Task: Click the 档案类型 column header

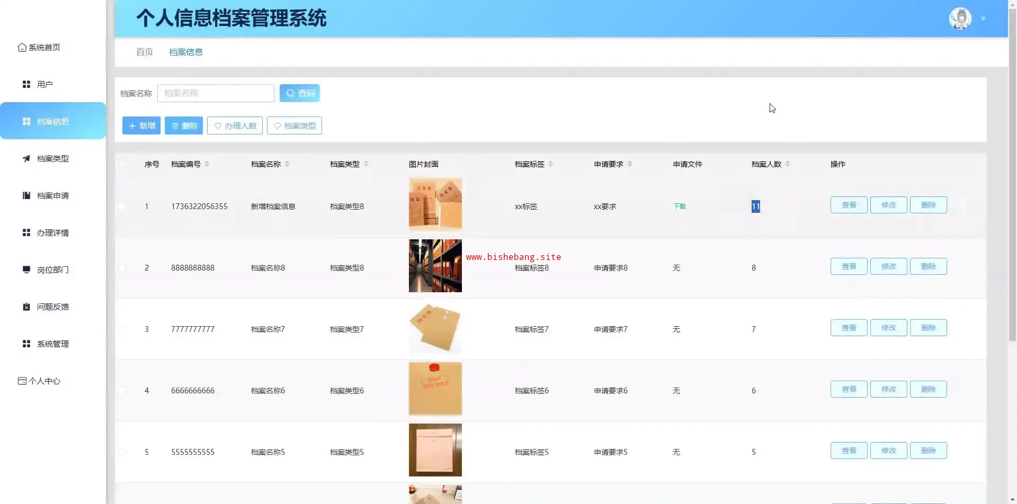Action: coord(345,164)
